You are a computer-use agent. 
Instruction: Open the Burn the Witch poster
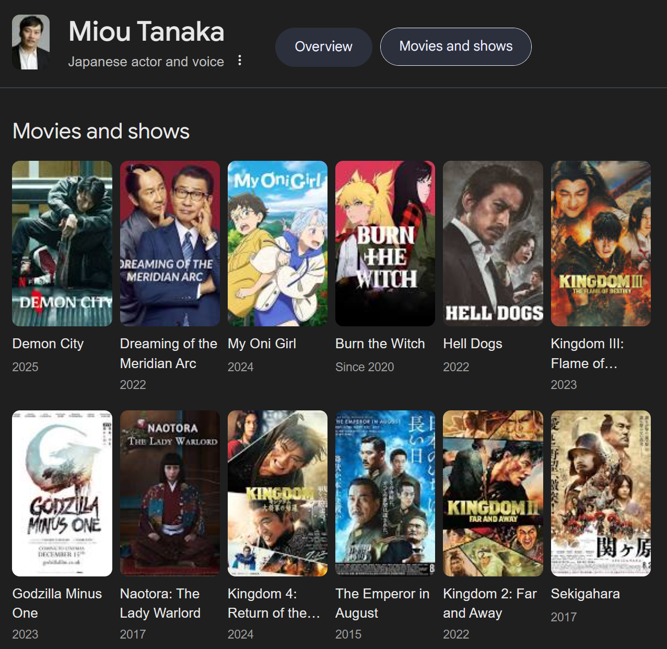(x=385, y=243)
